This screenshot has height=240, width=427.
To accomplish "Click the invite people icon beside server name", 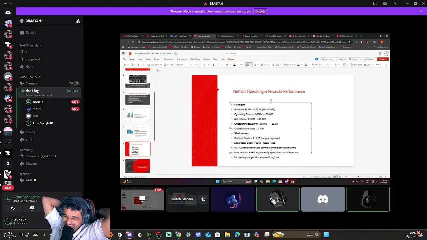I will (x=78, y=21).
